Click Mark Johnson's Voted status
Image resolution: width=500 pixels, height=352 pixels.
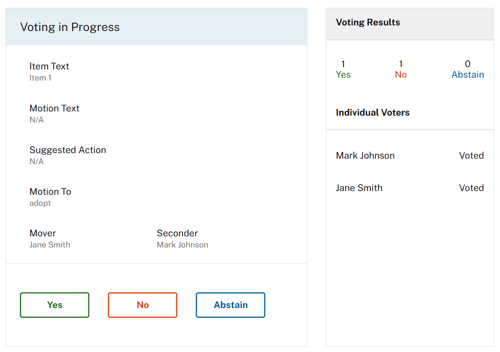pos(471,155)
